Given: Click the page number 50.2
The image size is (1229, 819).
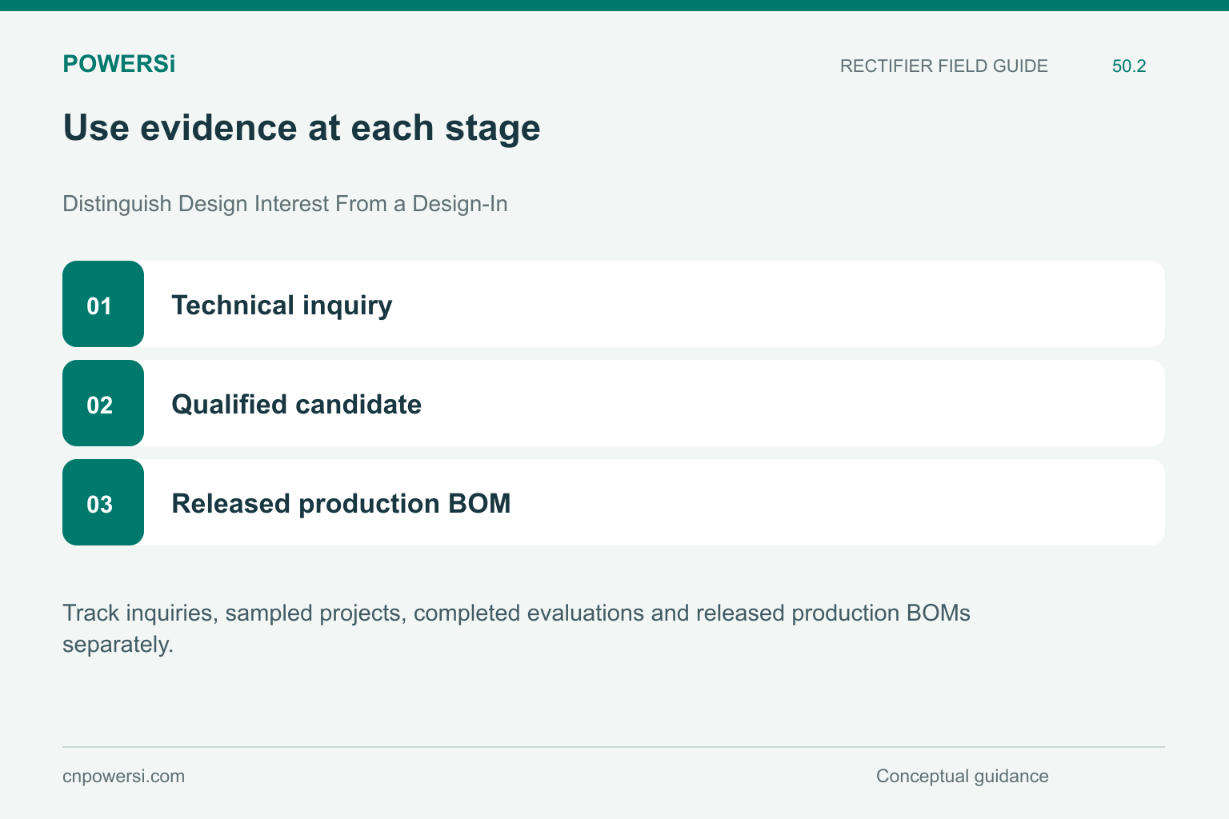Looking at the screenshot, I should click(x=1129, y=66).
